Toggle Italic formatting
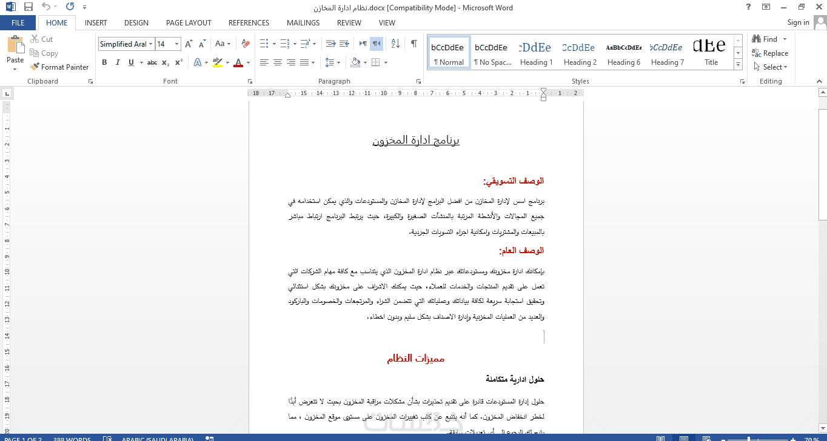Viewport: 827px width, 441px height. point(117,62)
